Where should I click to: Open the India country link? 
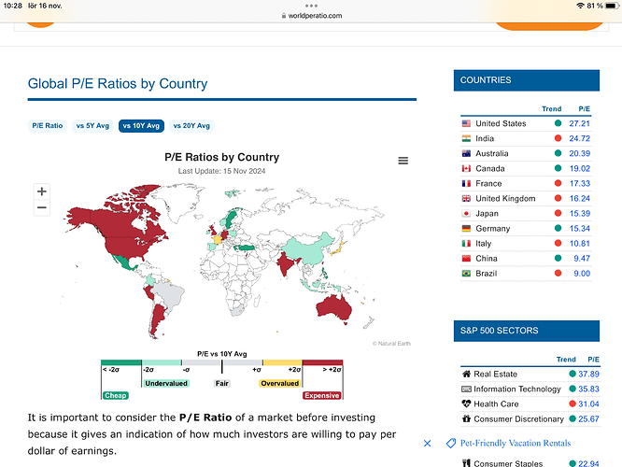pos(485,138)
